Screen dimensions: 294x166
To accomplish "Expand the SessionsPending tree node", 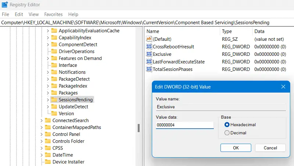I will click(x=47, y=100).
